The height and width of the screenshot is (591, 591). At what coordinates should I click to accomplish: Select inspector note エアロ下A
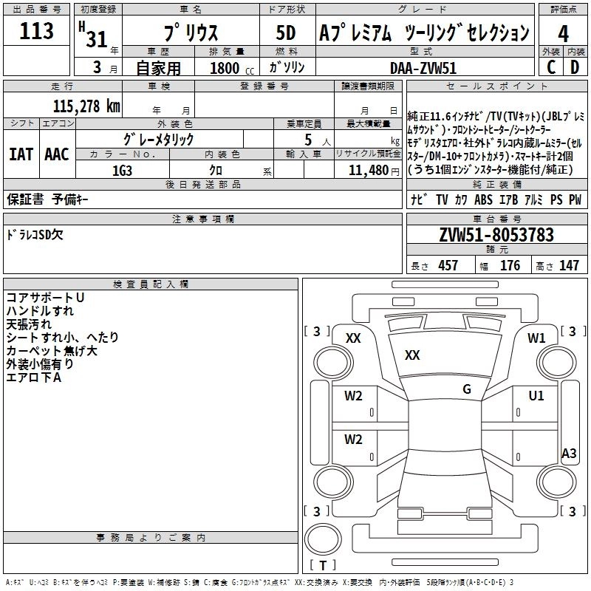33,378
